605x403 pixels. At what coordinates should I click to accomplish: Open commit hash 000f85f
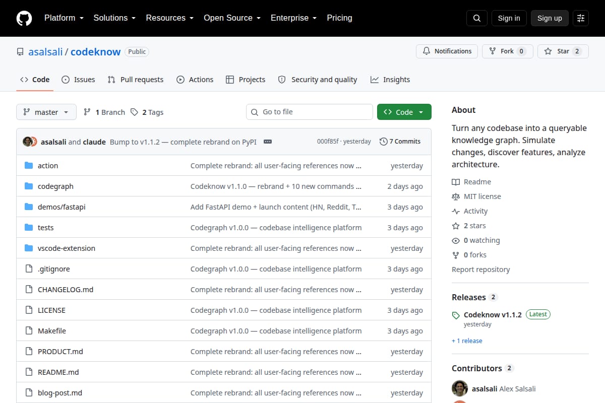pos(328,142)
